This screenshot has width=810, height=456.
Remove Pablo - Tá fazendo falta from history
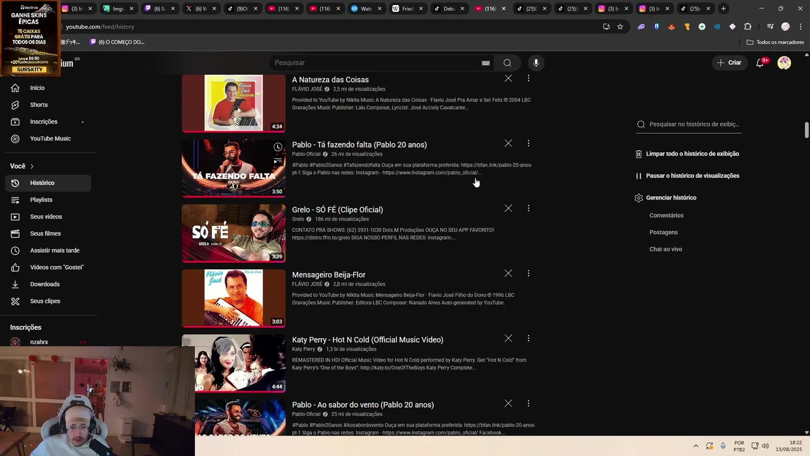click(x=508, y=143)
